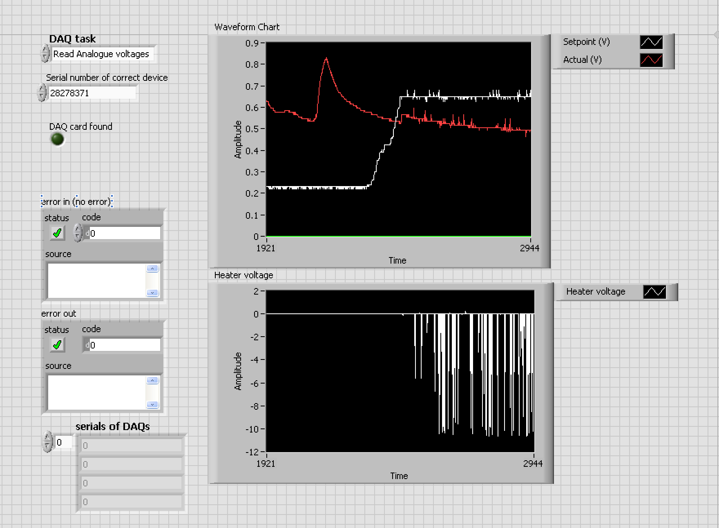Click the green status checkmark in error out

pos(57,344)
